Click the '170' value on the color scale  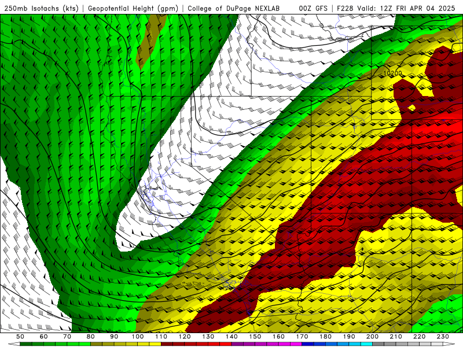click(x=302, y=337)
